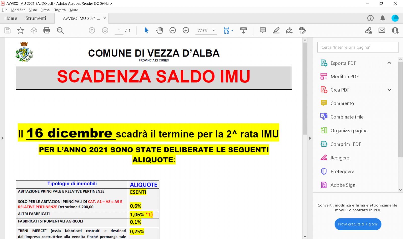
Task: Click the Print file icon
Action: pyautogui.click(x=47, y=30)
